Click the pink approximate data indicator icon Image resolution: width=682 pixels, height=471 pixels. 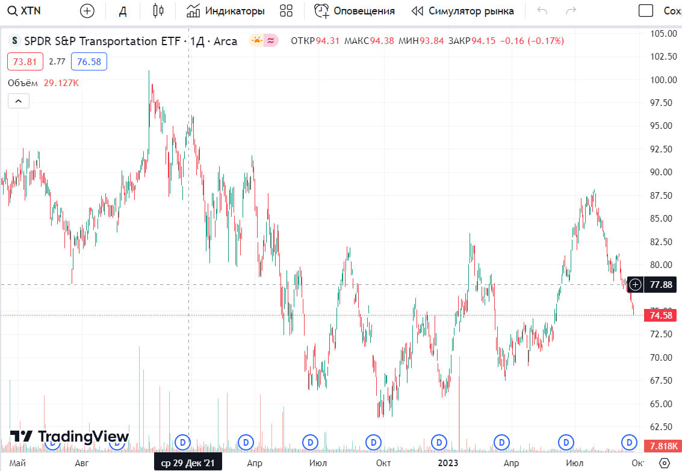pyautogui.click(x=271, y=40)
